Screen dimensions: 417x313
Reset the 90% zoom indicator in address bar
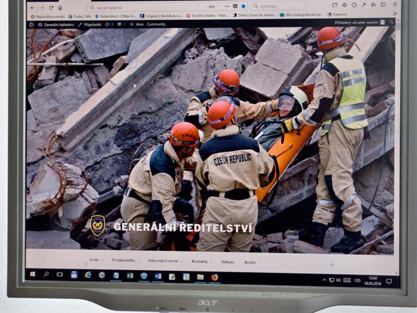(x=211, y=7)
